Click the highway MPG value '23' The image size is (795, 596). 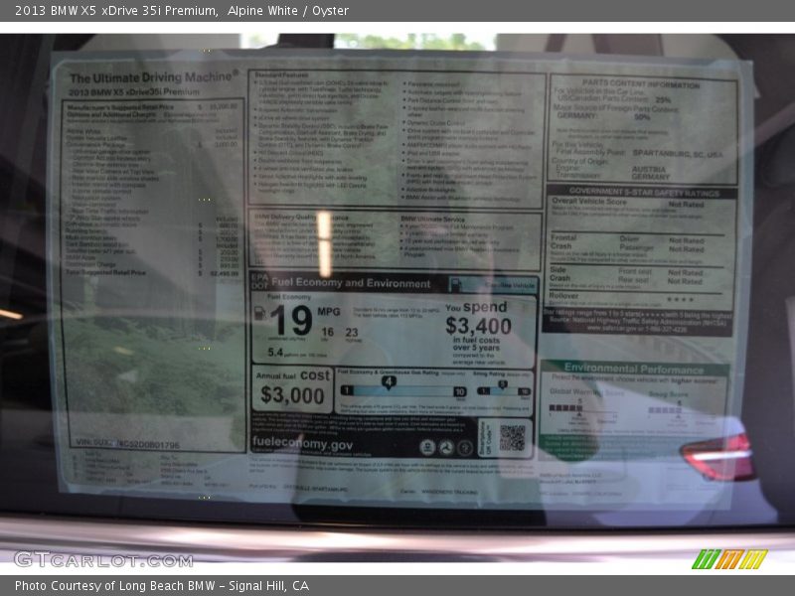click(352, 333)
